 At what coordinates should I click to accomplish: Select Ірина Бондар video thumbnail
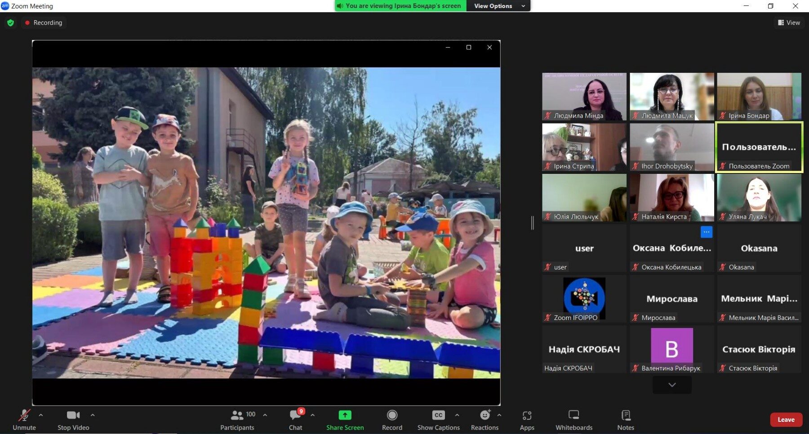point(759,97)
